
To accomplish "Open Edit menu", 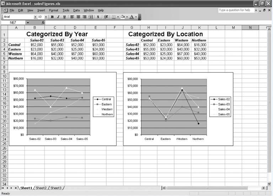I will pyautogui.click(x=21, y=10).
